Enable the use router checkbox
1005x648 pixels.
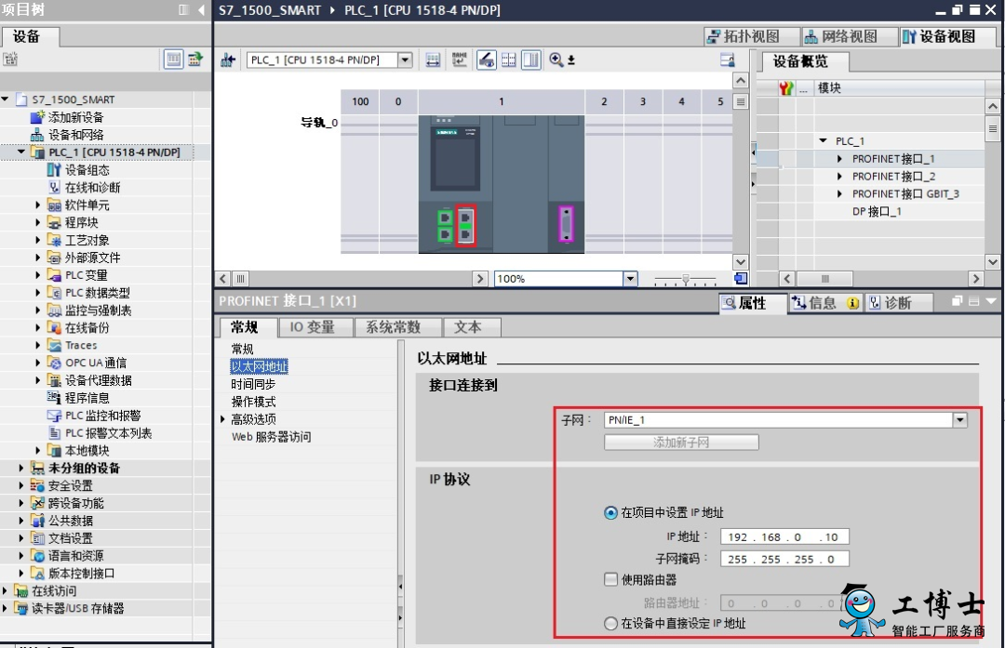pos(610,579)
